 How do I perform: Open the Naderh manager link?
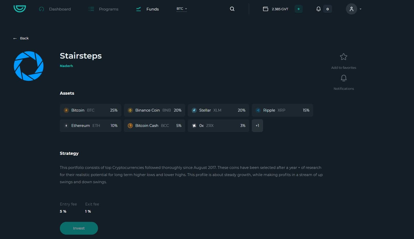coord(66,66)
